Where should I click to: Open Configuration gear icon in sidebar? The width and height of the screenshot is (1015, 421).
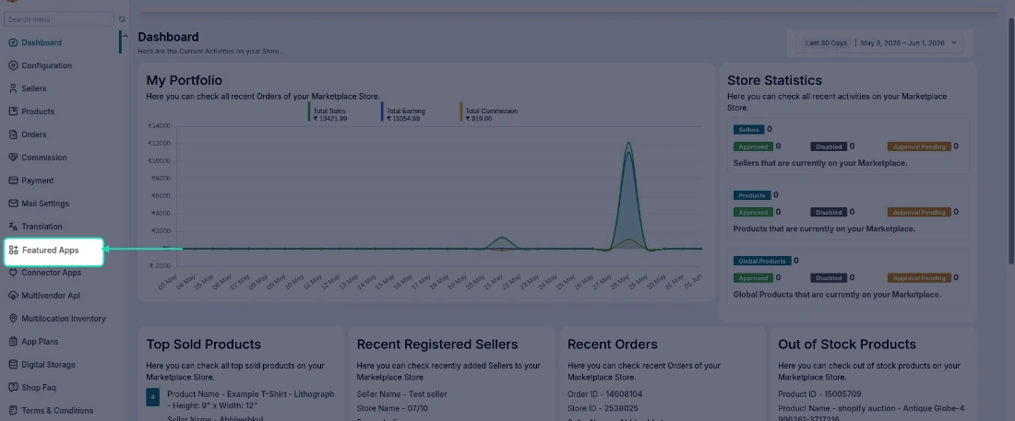tap(13, 65)
